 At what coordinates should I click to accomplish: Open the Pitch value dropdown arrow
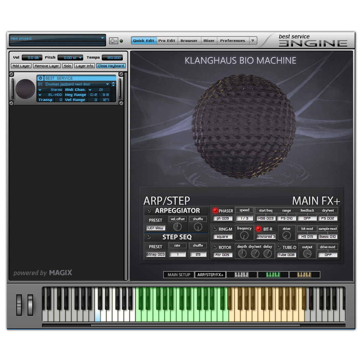(x=80, y=58)
